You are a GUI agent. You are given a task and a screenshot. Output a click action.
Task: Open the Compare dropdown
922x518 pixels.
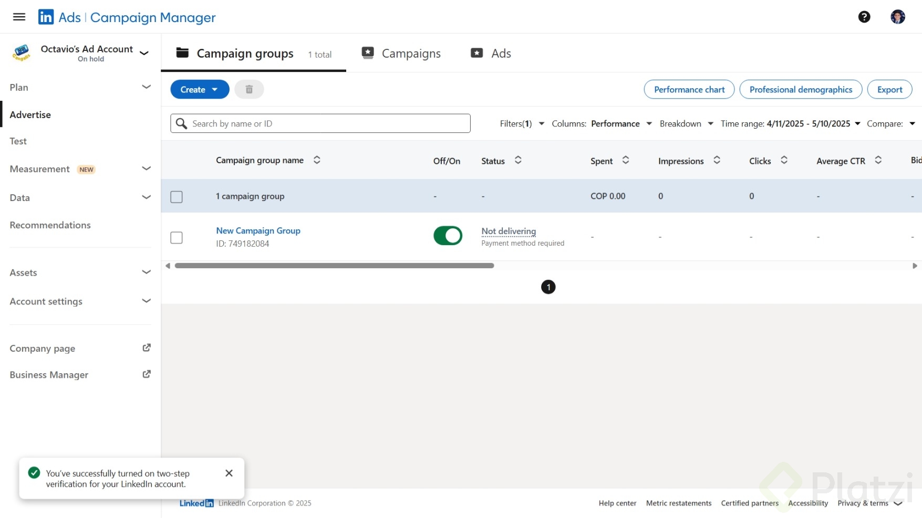coord(891,123)
